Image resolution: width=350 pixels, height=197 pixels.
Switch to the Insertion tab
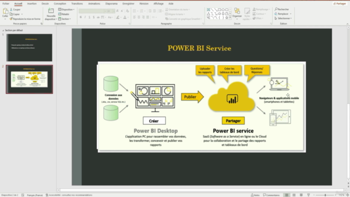click(32, 4)
